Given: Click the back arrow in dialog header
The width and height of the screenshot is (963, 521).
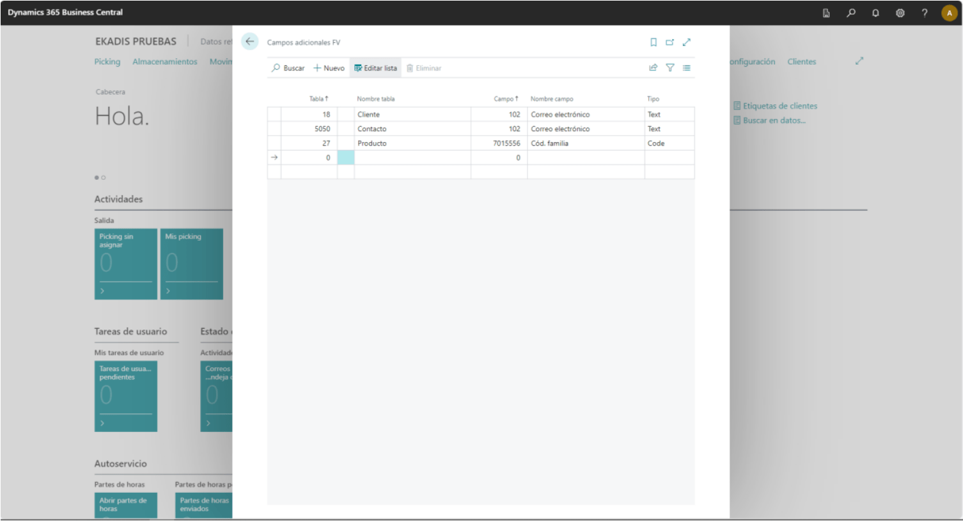Looking at the screenshot, I should click(249, 42).
